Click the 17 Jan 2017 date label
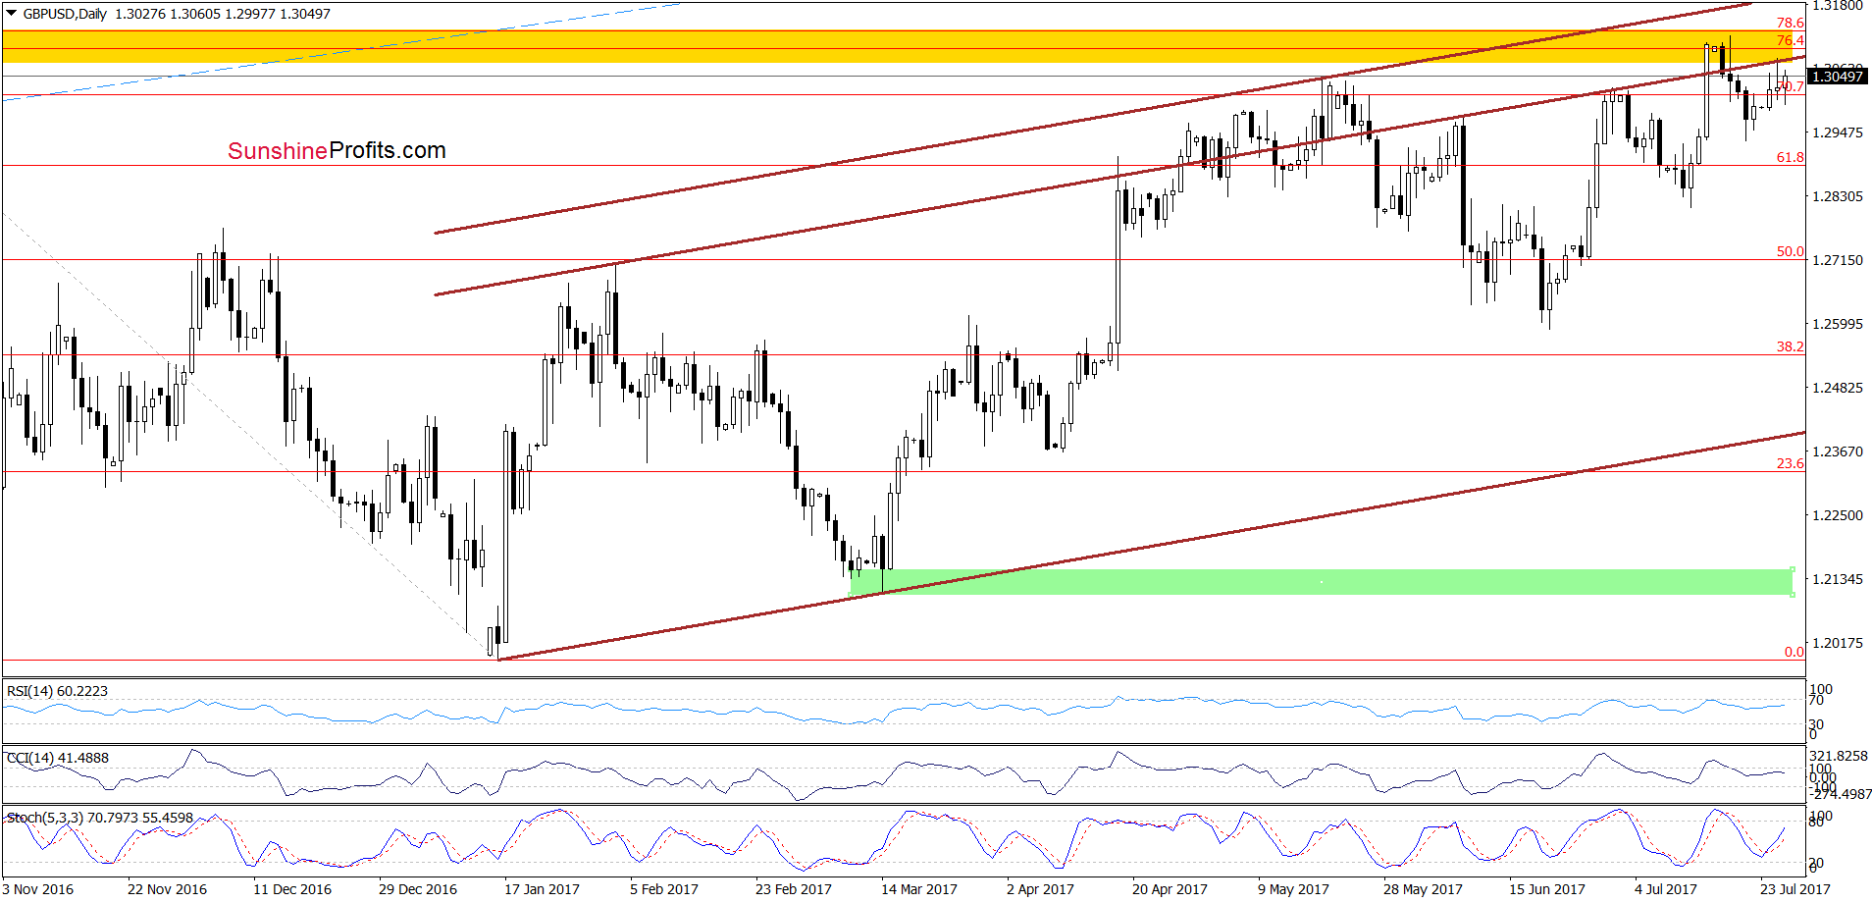The height and width of the screenshot is (903, 1872). pyautogui.click(x=542, y=889)
